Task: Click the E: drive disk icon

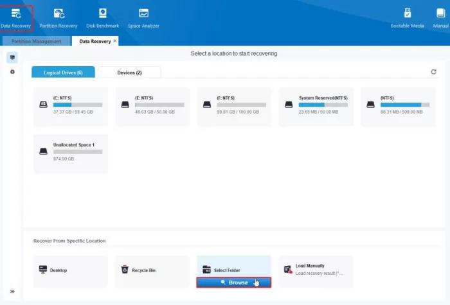Action: 125,104
